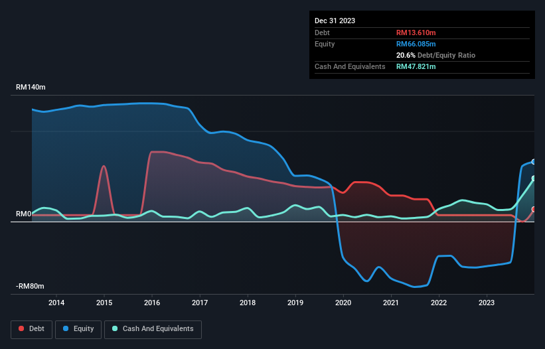The image size is (545, 349).
Task: Toggle the Debt series legend button
Action: click(x=32, y=329)
